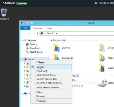This screenshot has width=114, height=107.
Task: Click the Up arrow navigation icon
Action: pos(37,33)
